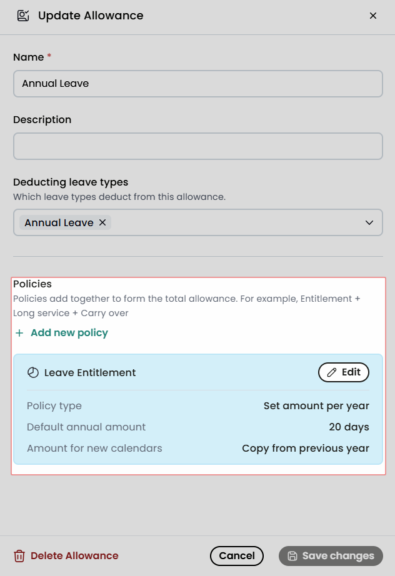
Task: Click the Add new policy link
Action: pyautogui.click(x=69, y=333)
